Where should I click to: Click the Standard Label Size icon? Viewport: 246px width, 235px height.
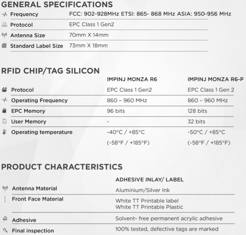[x=4, y=46]
